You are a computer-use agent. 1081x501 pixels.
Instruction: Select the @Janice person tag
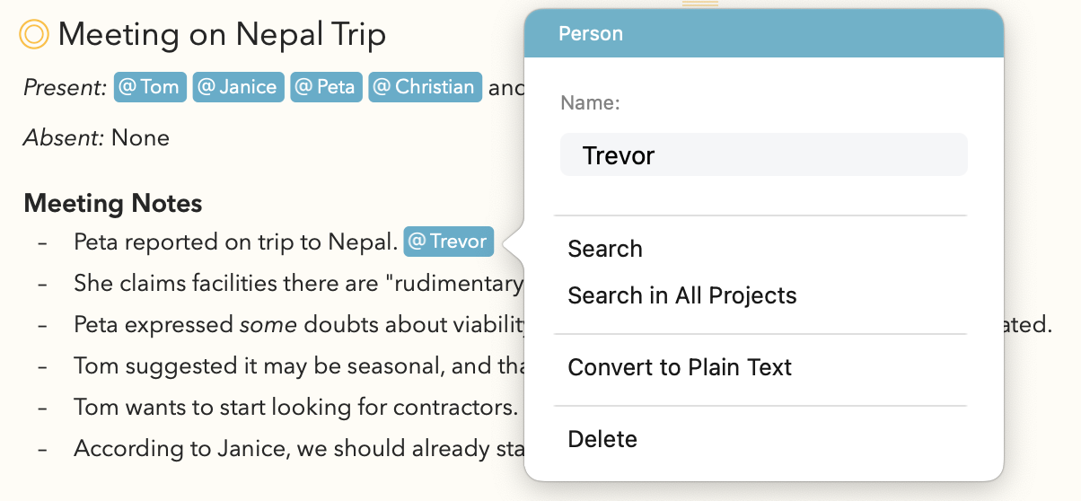coord(238,87)
